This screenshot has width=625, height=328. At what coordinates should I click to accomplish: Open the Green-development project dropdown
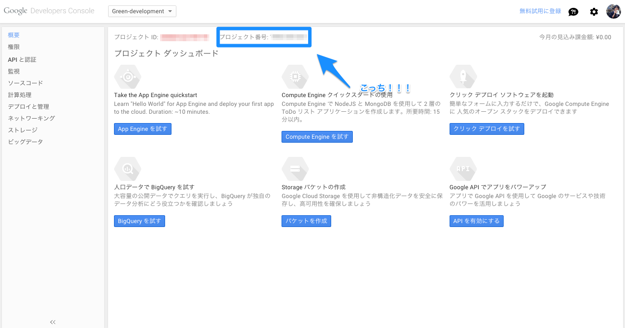[142, 11]
